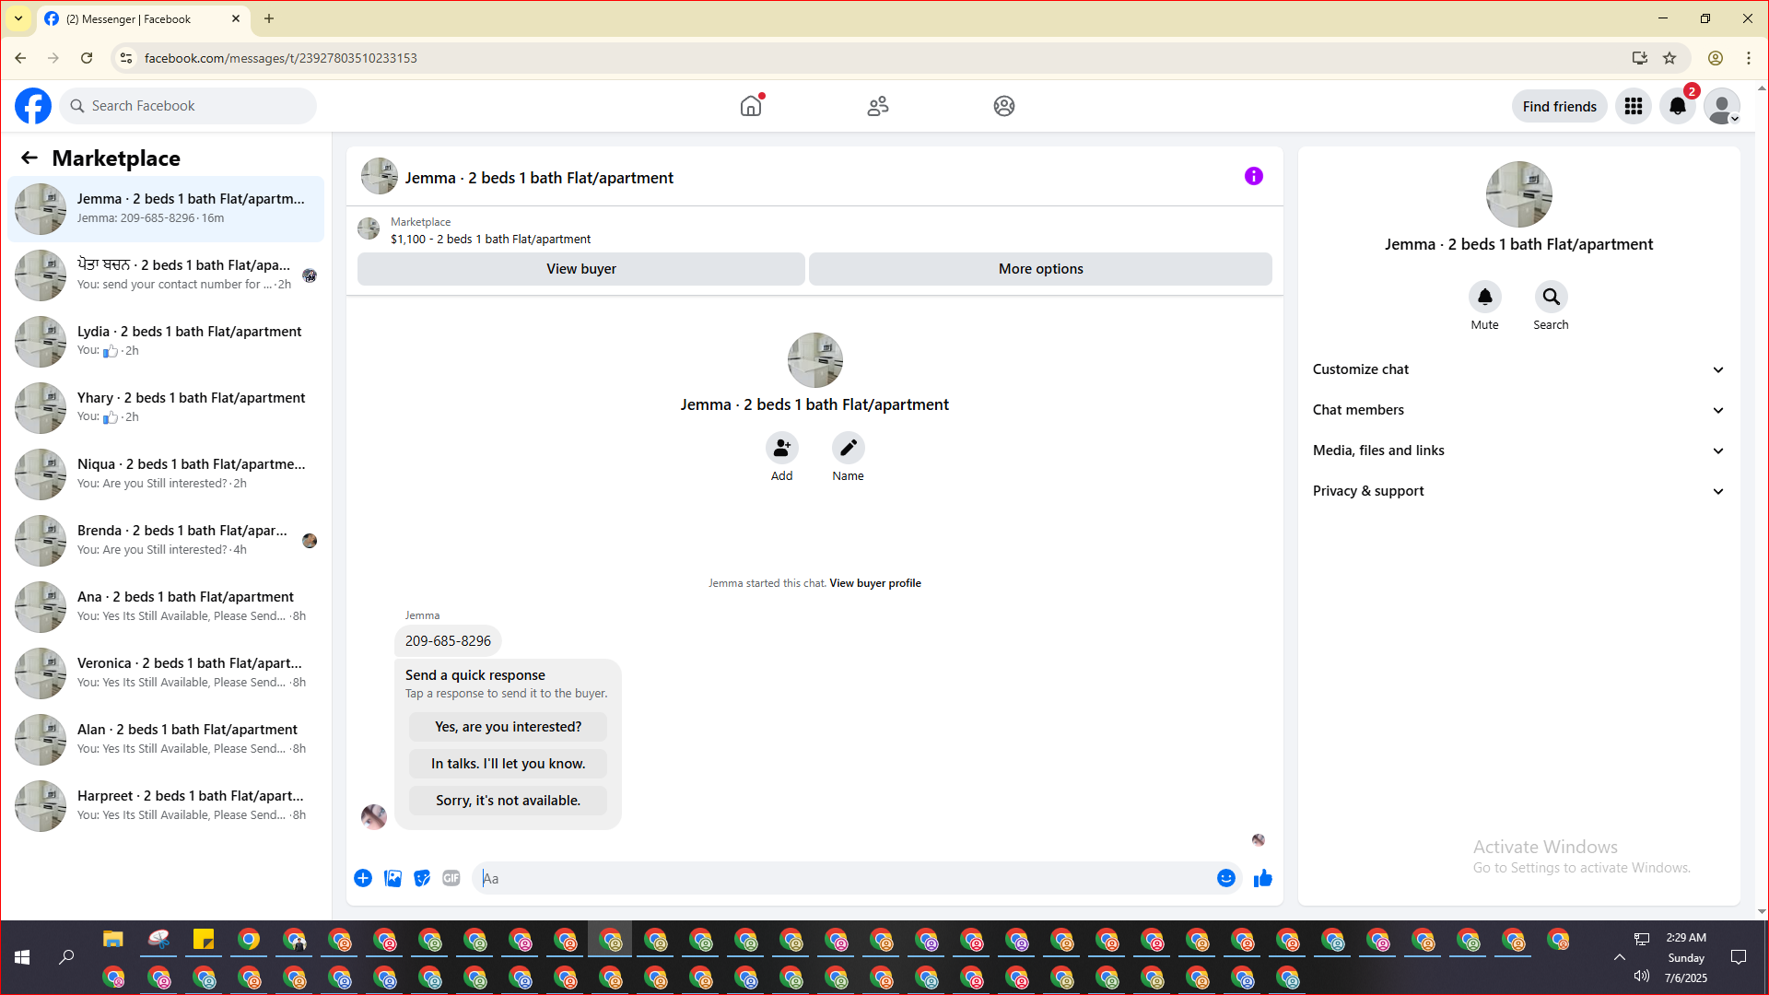Go to the Facebook Home tab
The image size is (1769, 995).
click(x=751, y=106)
